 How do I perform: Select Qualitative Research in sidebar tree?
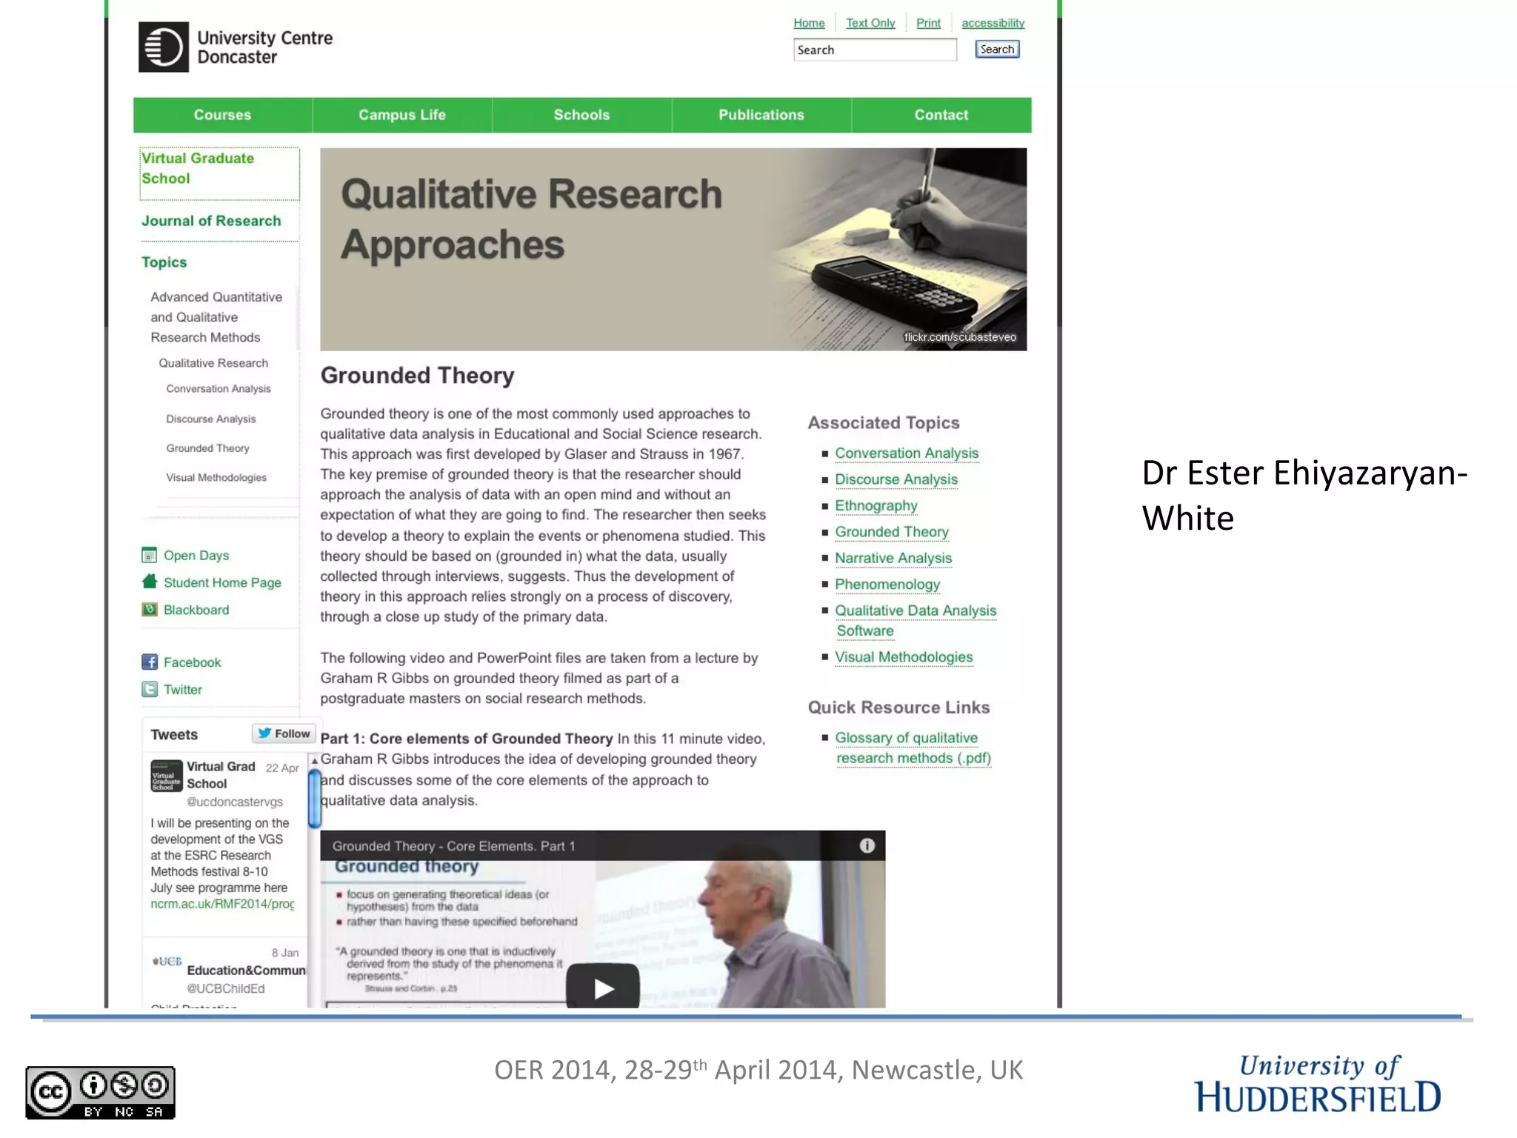[x=213, y=363]
